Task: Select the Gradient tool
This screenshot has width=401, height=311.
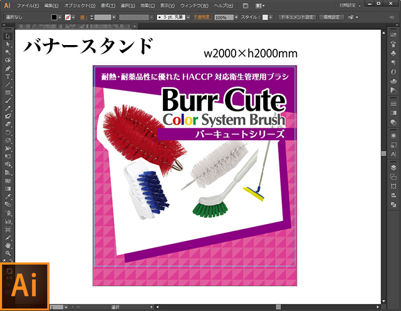Action: pos(8,189)
